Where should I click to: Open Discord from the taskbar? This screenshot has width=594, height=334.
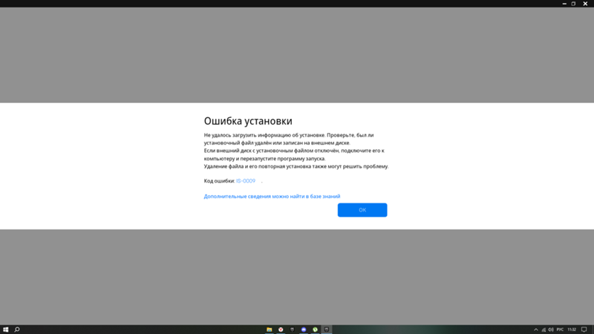point(304,329)
